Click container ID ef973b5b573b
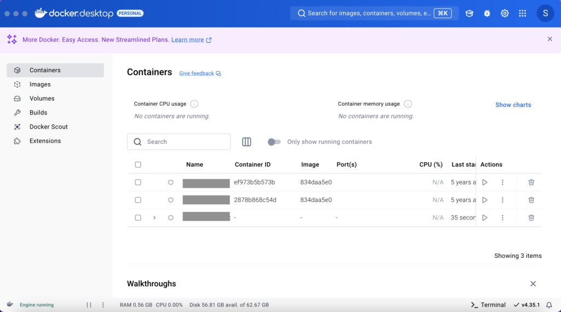Image resolution: width=561 pixels, height=312 pixels. (254, 182)
